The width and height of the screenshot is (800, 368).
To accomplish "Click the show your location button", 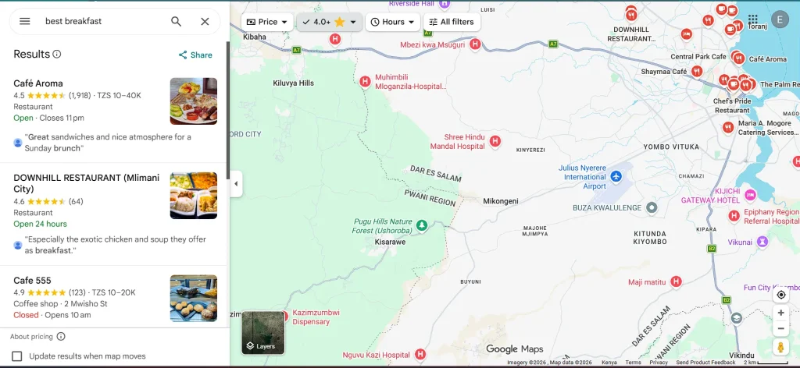I will point(780,295).
